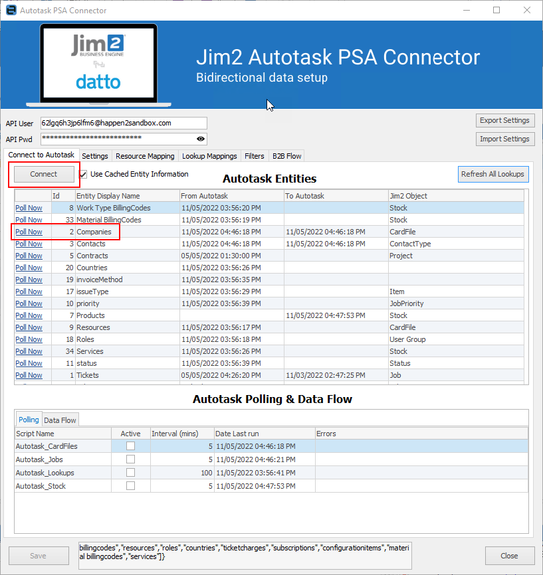Toggle Use Cached Entity Information checkbox

[83, 174]
